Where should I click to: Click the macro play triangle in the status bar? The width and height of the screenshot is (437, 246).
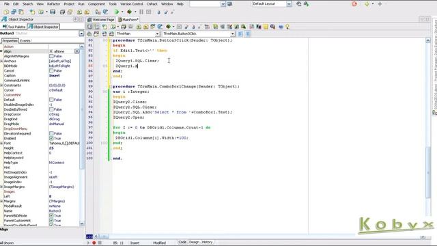(88, 243)
